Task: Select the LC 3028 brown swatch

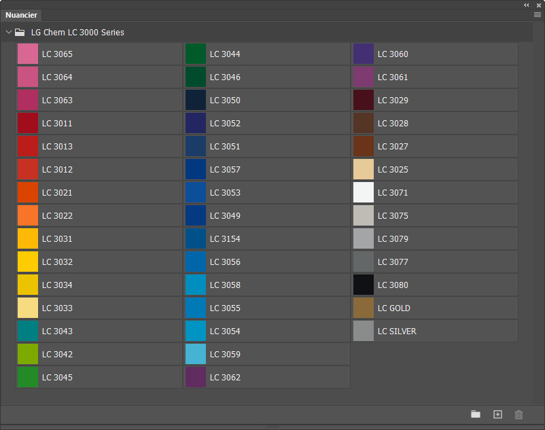Action: tap(364, 123)
